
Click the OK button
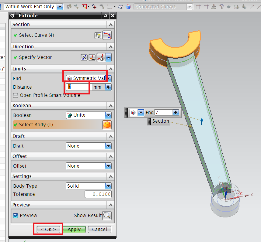point(48,229)
